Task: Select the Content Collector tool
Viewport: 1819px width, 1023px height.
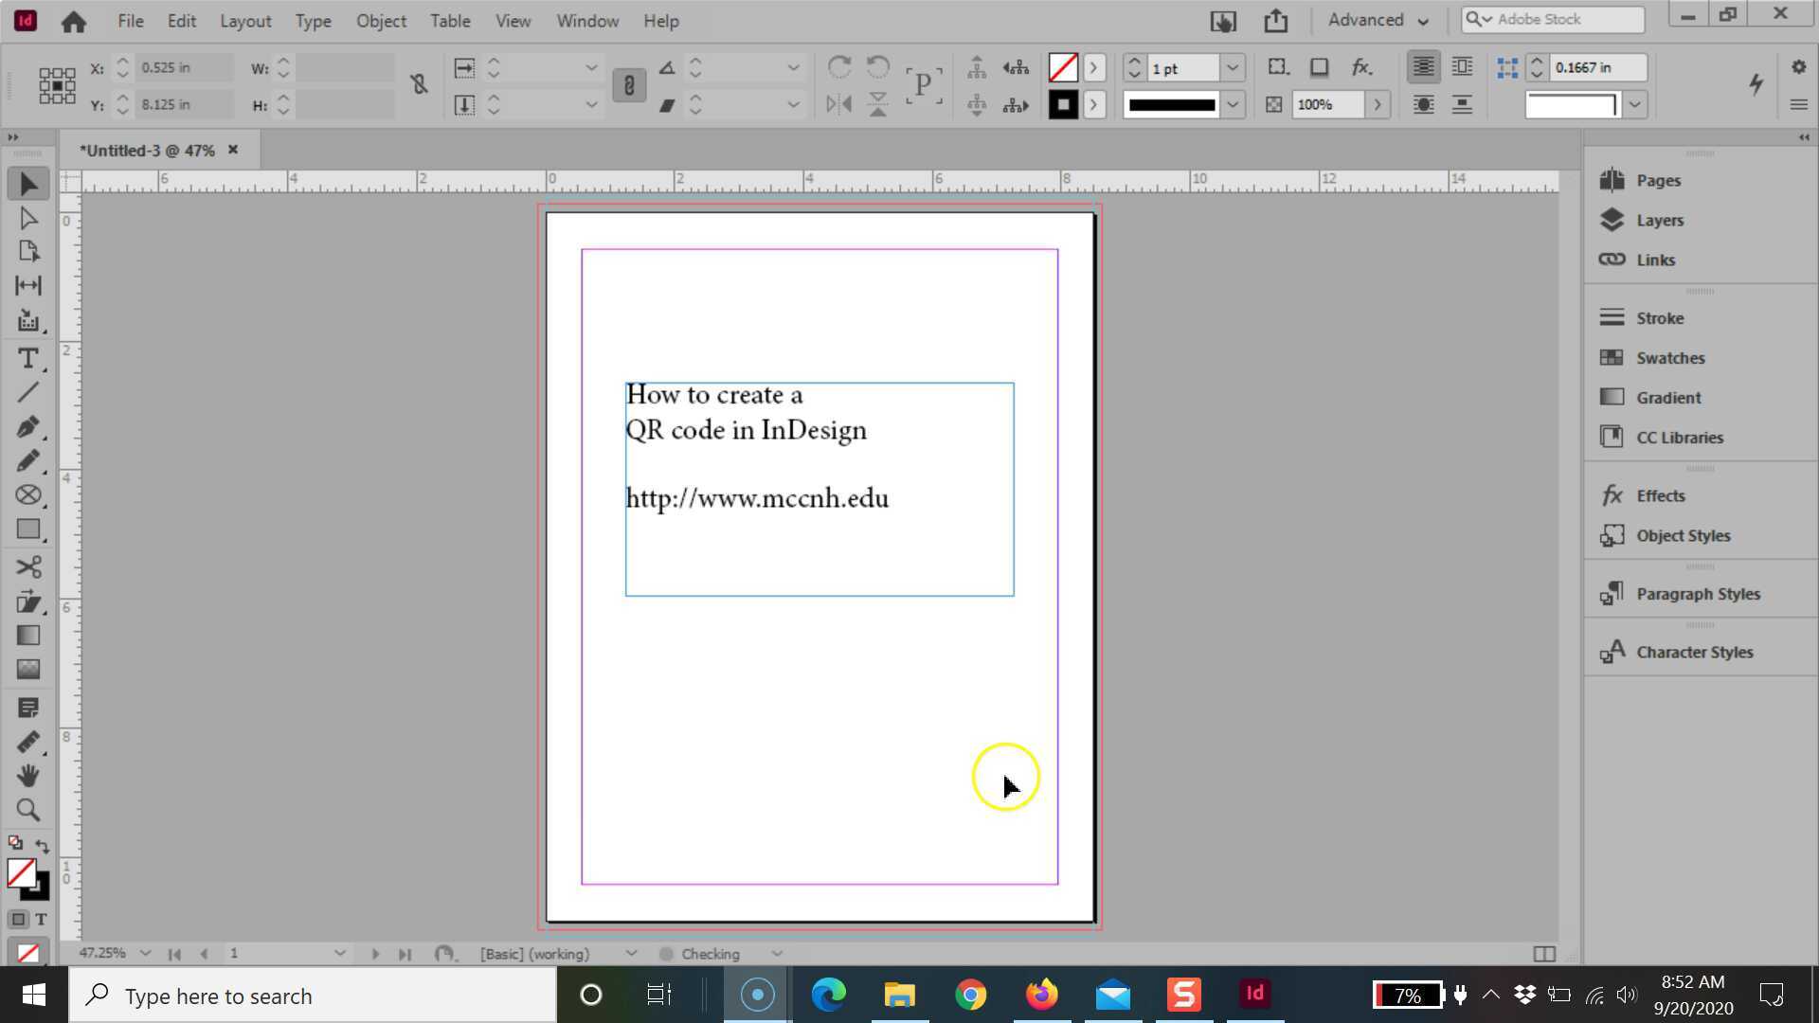Action: pos(27,321)
